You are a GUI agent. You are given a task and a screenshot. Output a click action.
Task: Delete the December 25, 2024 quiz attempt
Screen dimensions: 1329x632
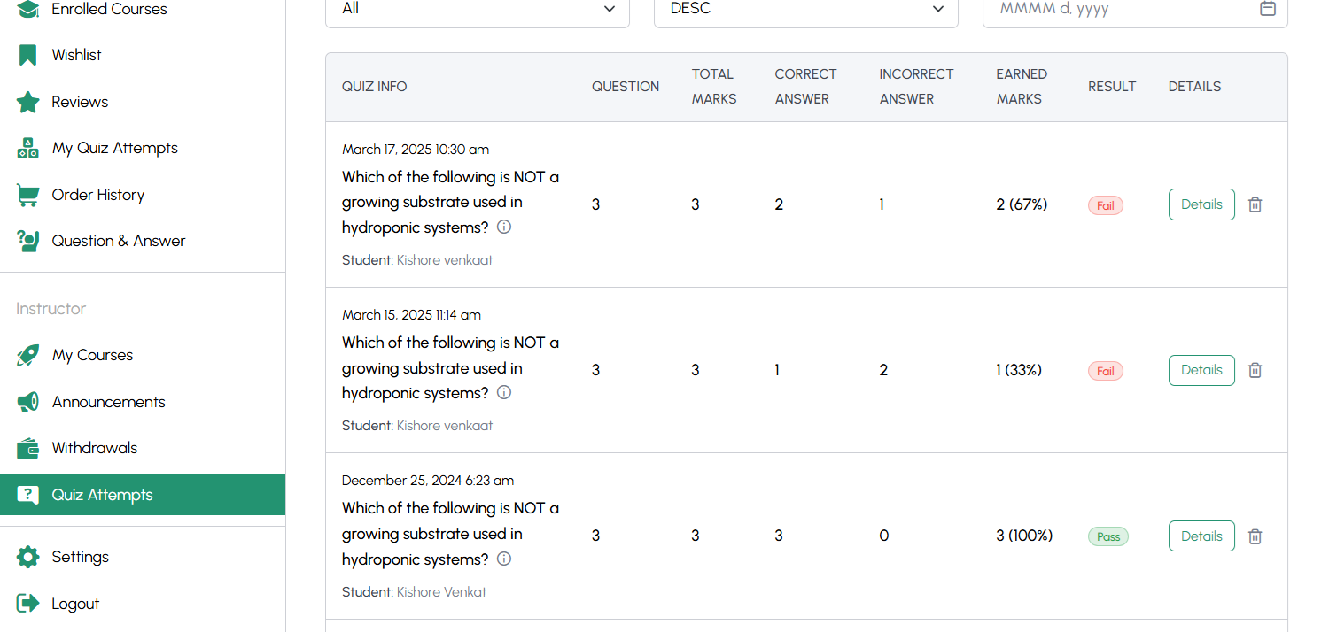point(1255,536)
